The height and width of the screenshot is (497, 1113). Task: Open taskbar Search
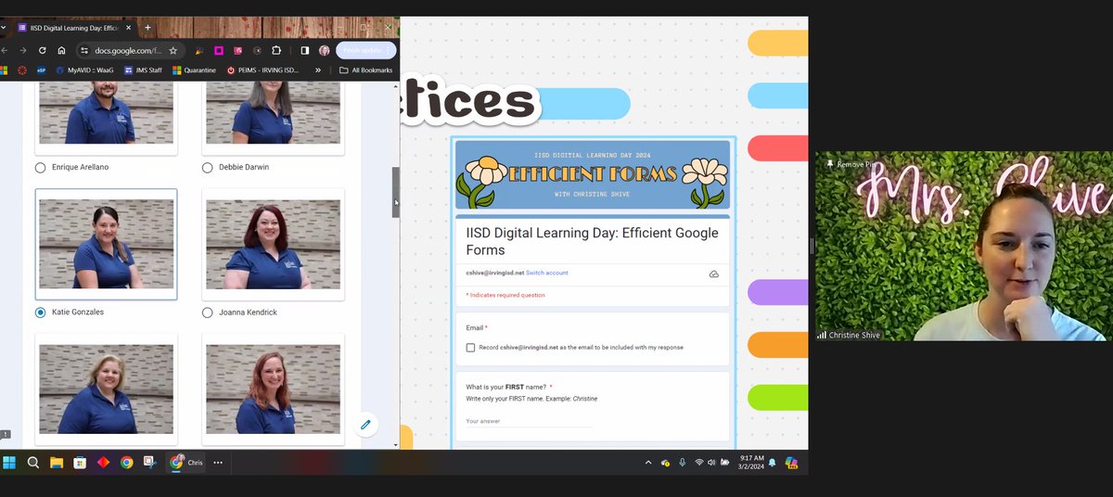pos(33,462)
